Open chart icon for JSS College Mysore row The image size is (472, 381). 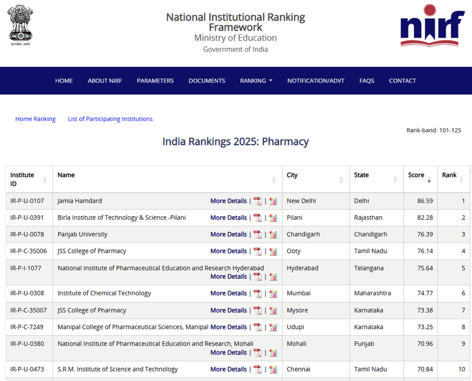(273, 310)
